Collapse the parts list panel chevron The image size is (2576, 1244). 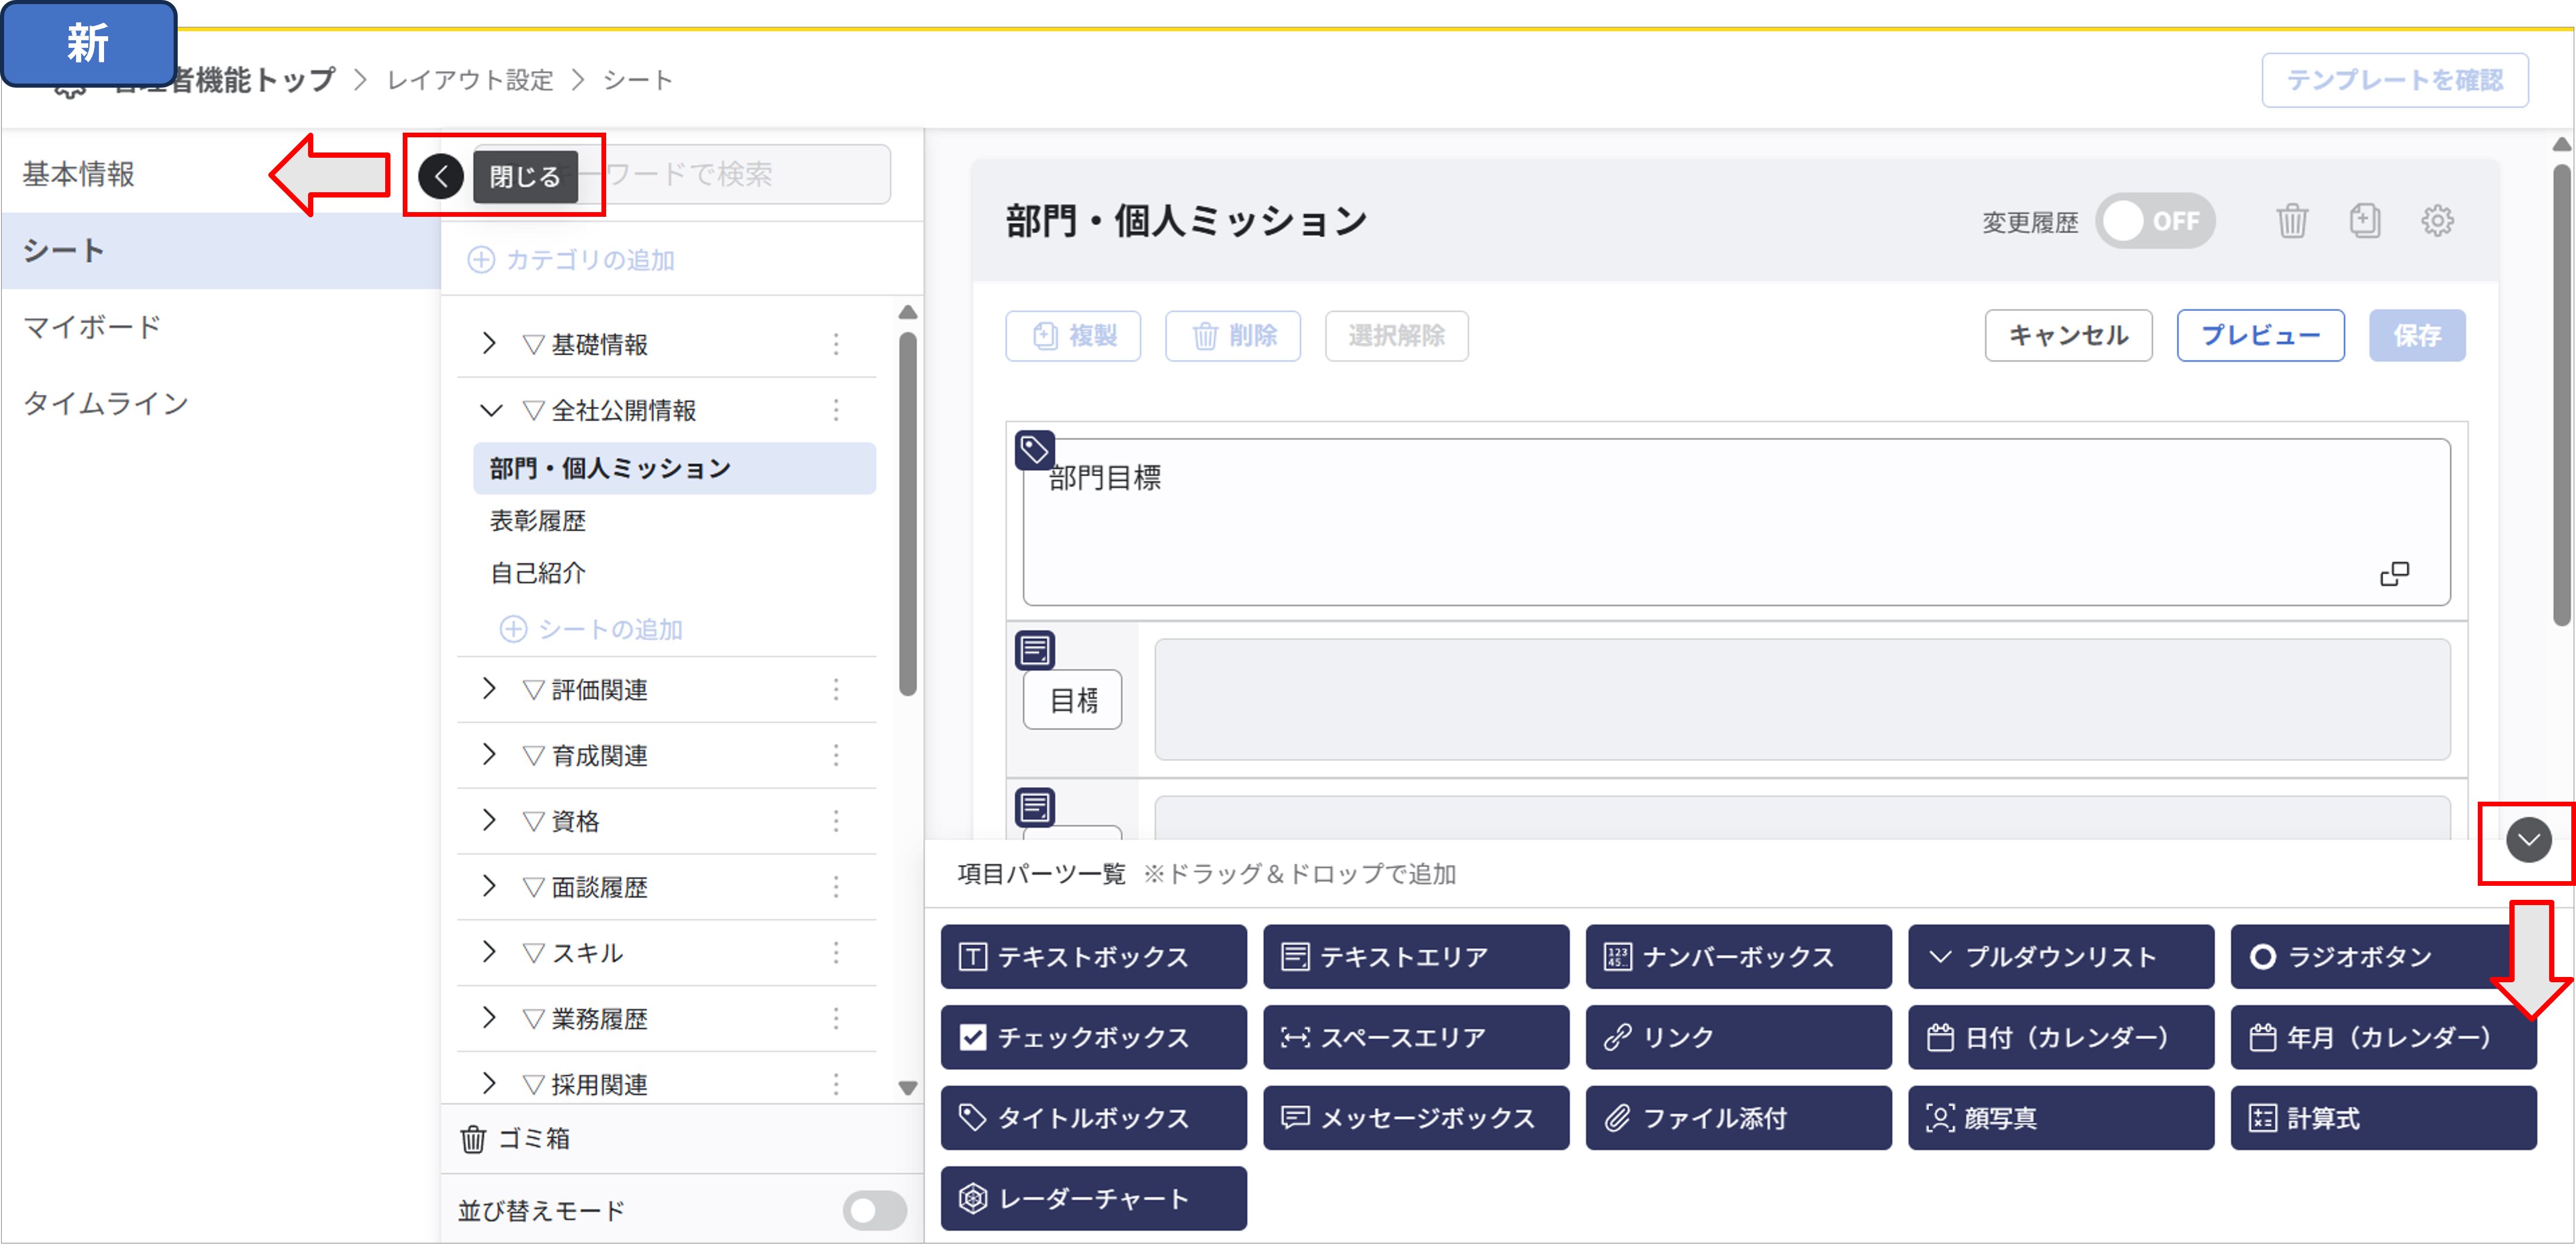point(2528,840)
